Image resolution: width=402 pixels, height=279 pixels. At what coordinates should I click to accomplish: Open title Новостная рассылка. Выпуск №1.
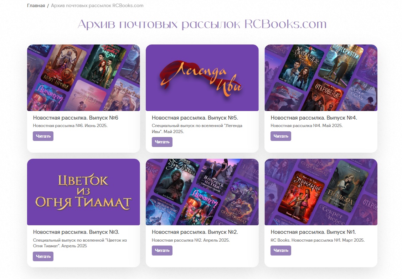coord(313,232)
